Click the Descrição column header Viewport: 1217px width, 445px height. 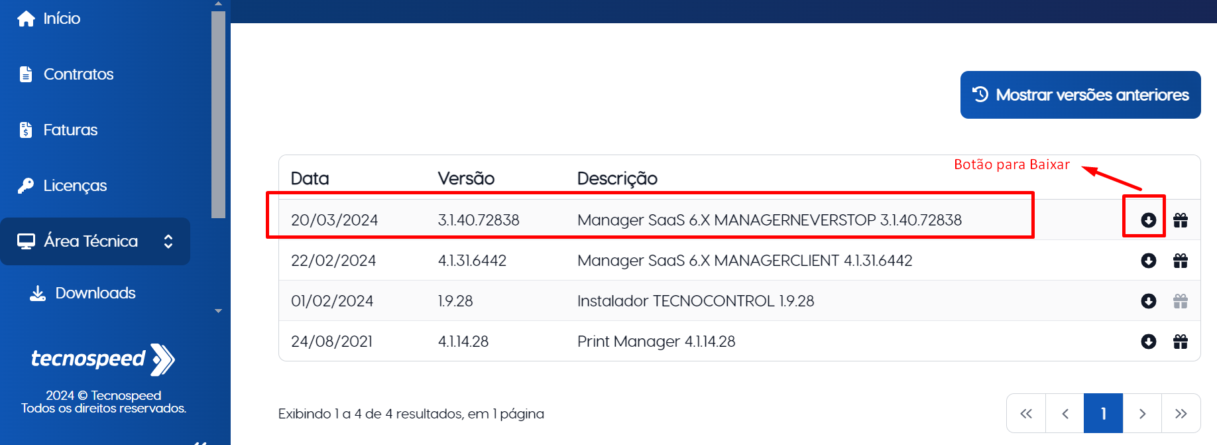click(617, 178)
